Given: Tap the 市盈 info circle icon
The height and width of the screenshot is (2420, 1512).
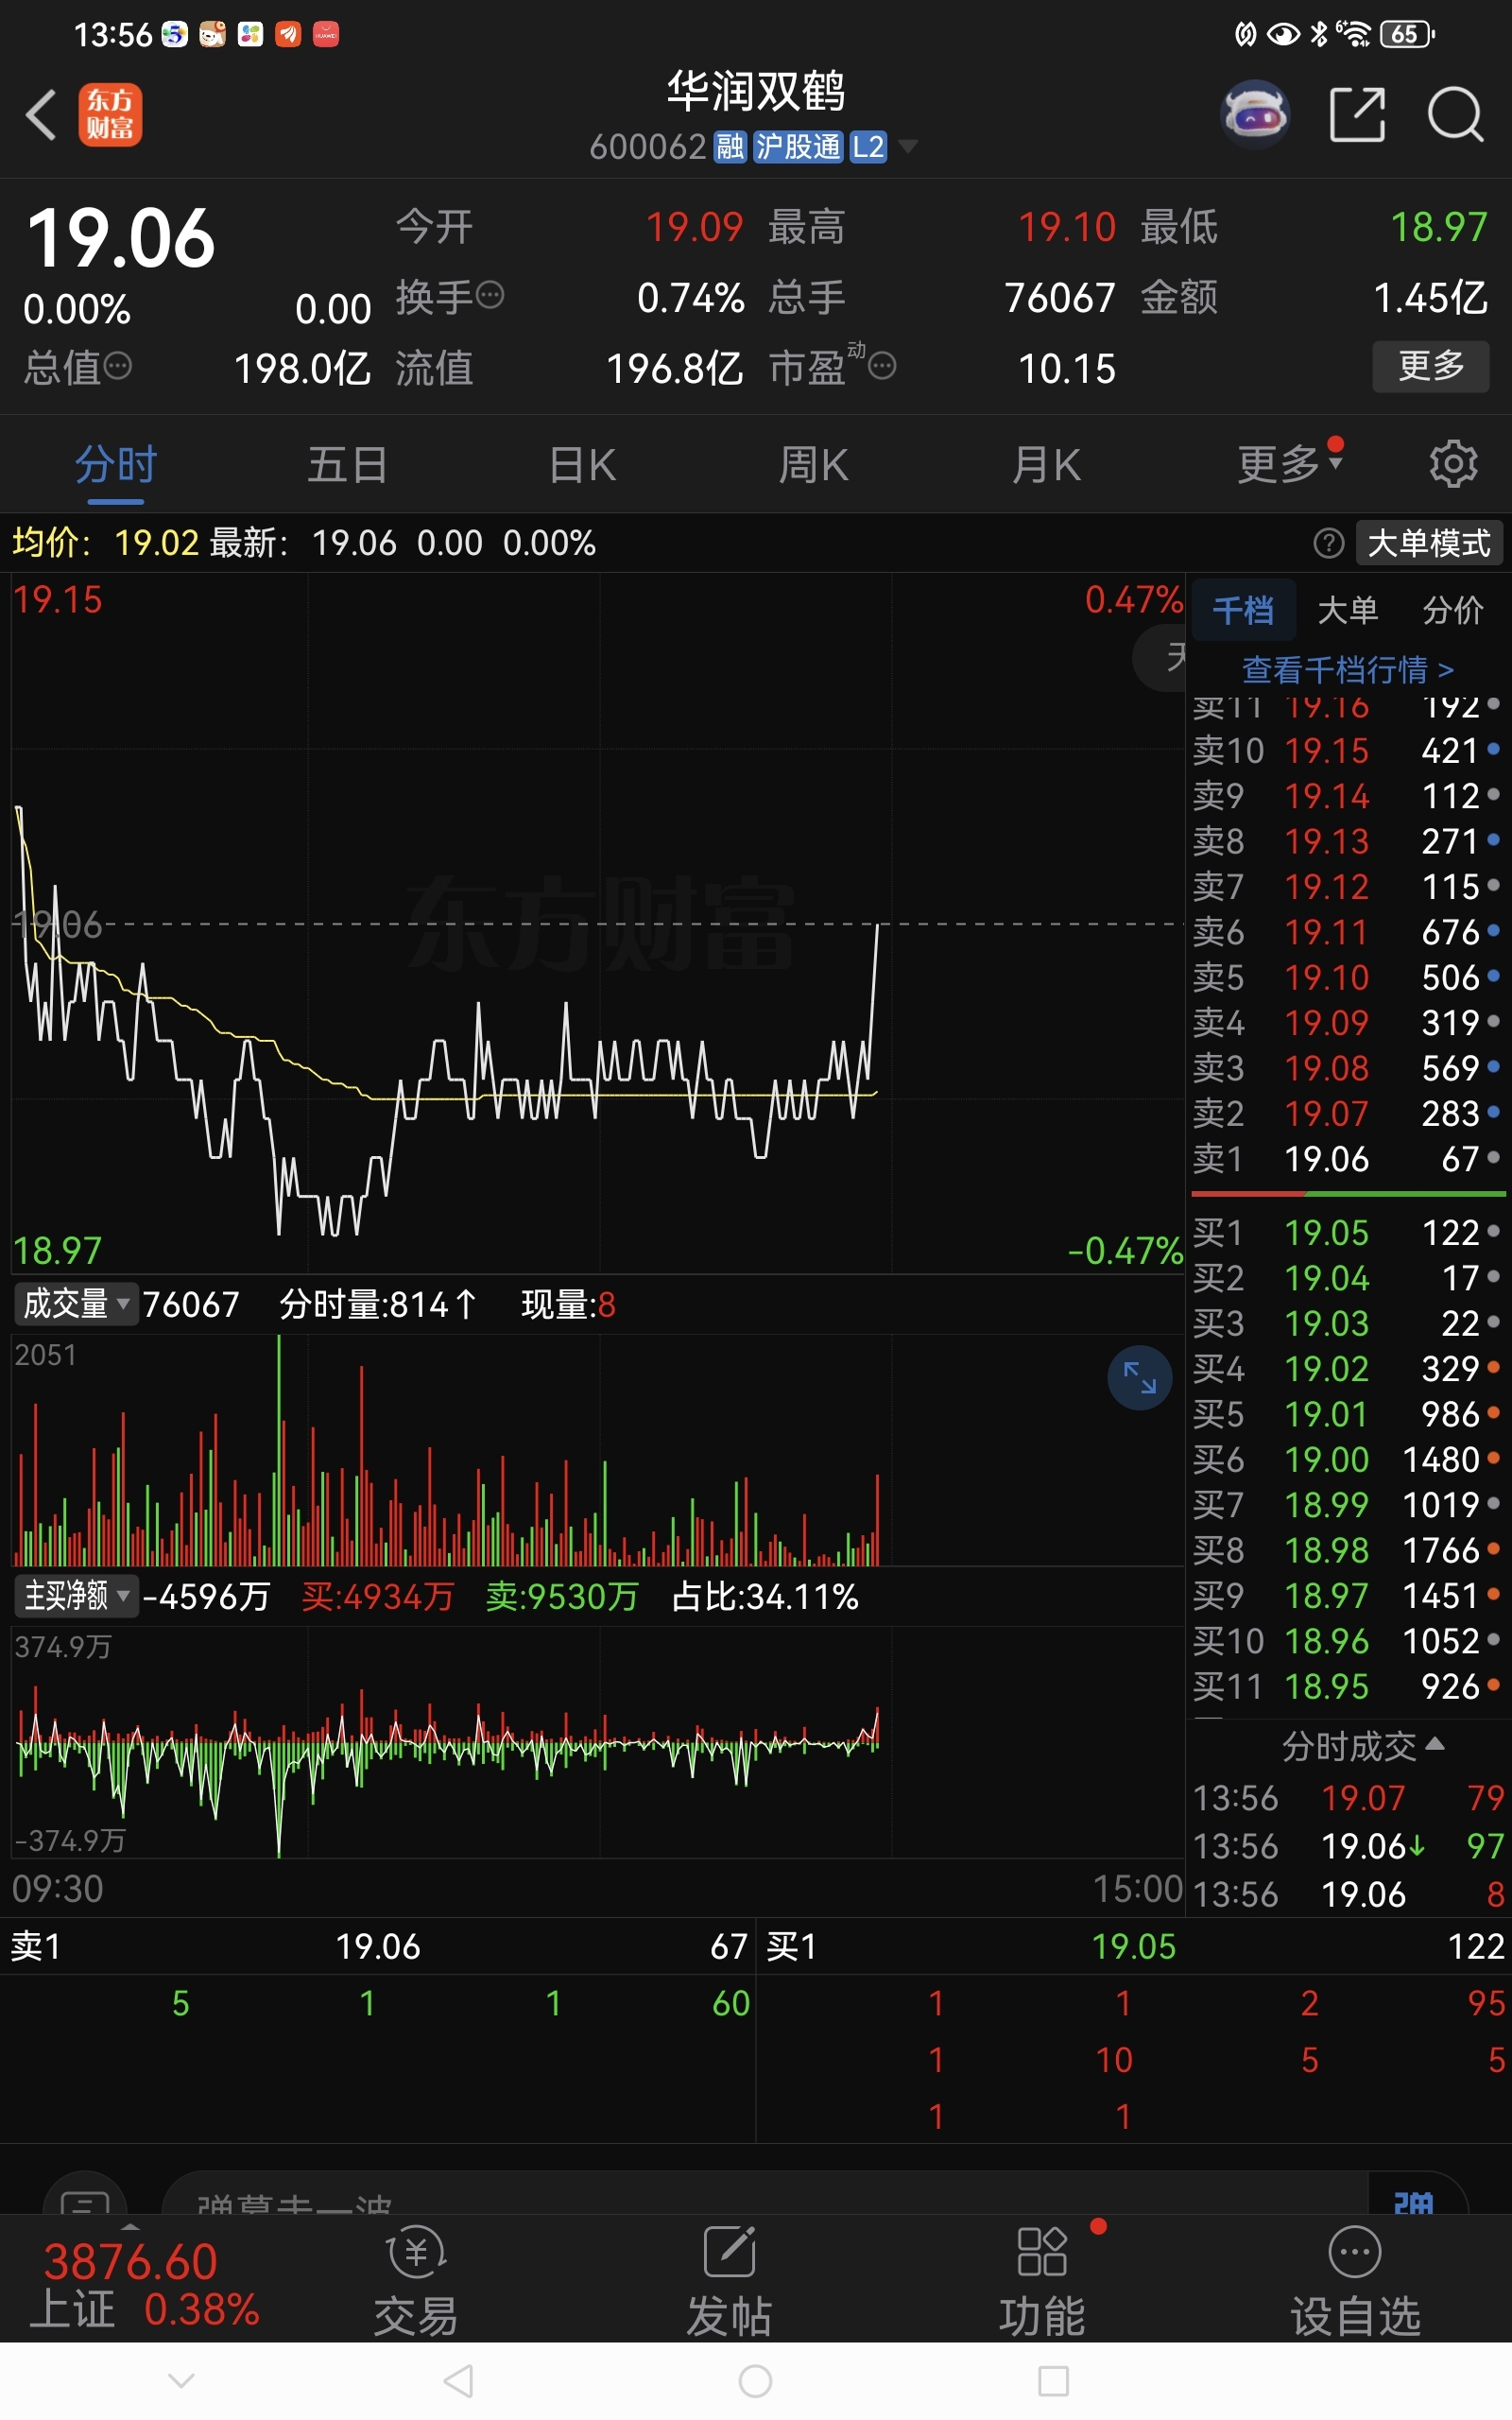Looking at the screenshot, I should [882, 366].
